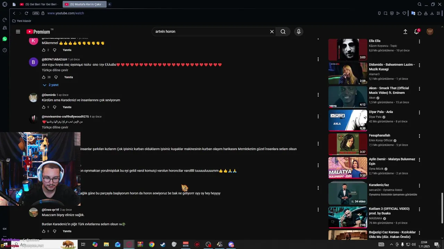This screenshot has width=444, height=249.
Task: Go back in browser history
Action: point(14,13)
